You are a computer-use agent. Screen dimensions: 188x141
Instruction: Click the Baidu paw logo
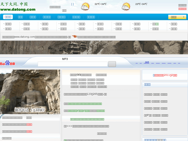(7, 63)
